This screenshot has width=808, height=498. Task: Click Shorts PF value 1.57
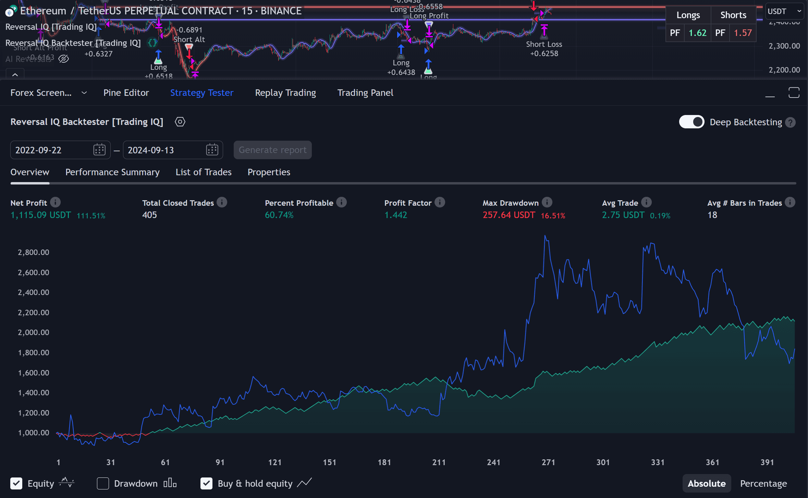(x=743, y=33)
